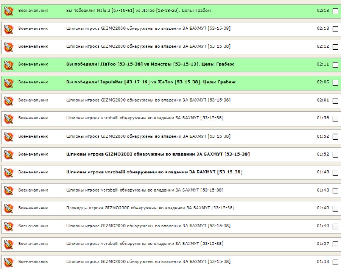This screenshot has height=269, width=341.
Task: Click sender Военачальник on the 02:01 message
Action: pyautogui.click(x=33, y=100)
